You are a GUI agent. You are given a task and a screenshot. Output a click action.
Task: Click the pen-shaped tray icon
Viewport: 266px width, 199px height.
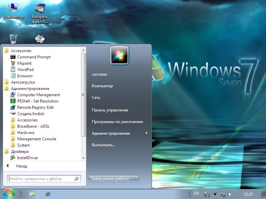click(x=214, y=194)
